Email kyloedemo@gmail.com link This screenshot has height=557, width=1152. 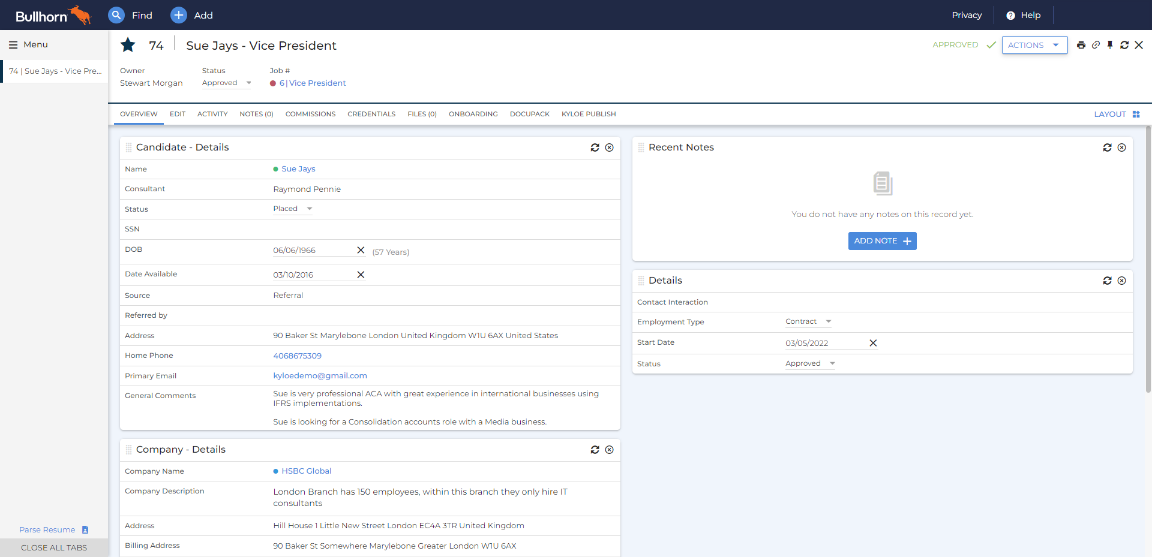320,376
